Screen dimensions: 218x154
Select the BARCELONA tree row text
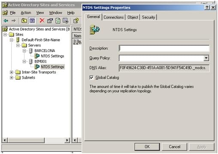[45, 50]
